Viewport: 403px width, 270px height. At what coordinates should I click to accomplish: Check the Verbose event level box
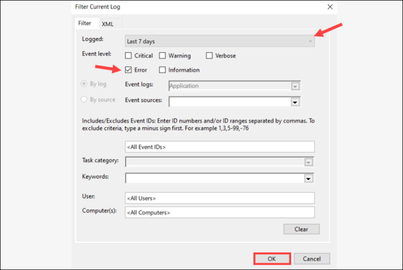[209, 55]
